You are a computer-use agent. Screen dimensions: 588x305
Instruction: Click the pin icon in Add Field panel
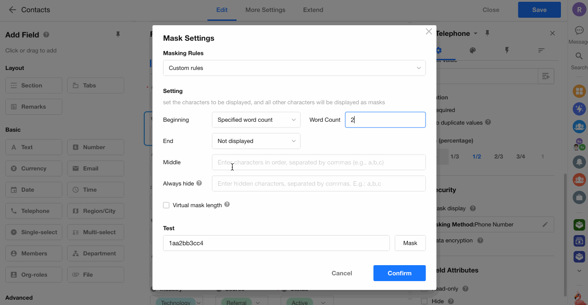coord(118,35)
